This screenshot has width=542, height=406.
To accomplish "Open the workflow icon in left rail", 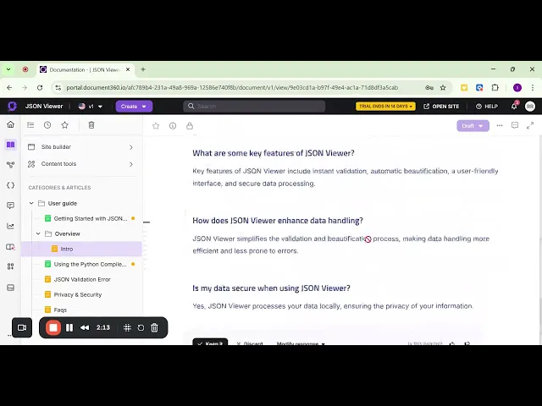I will pos(10,165).
